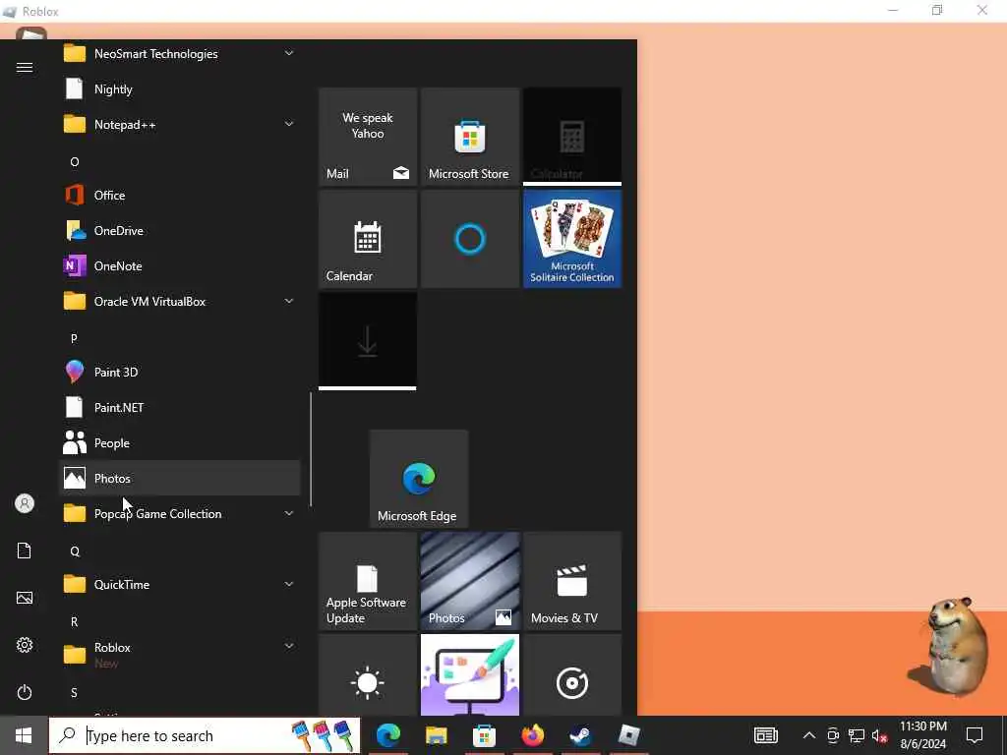
Task: Open the Photos live tile
Action: click(x=469, y=581)
